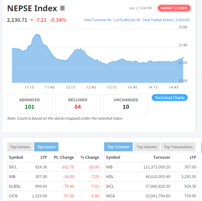Click the % Change column header
This screenshot has height=201, width=202.
point(90,158)
